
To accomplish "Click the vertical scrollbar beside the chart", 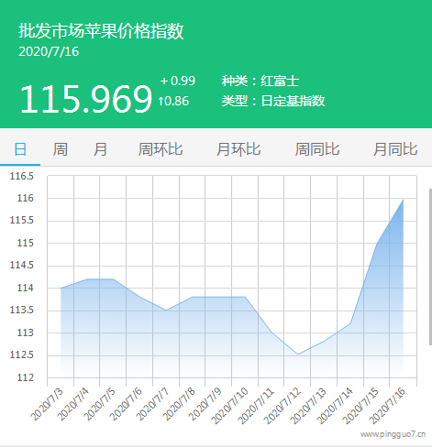I will (x=430, y=267).
